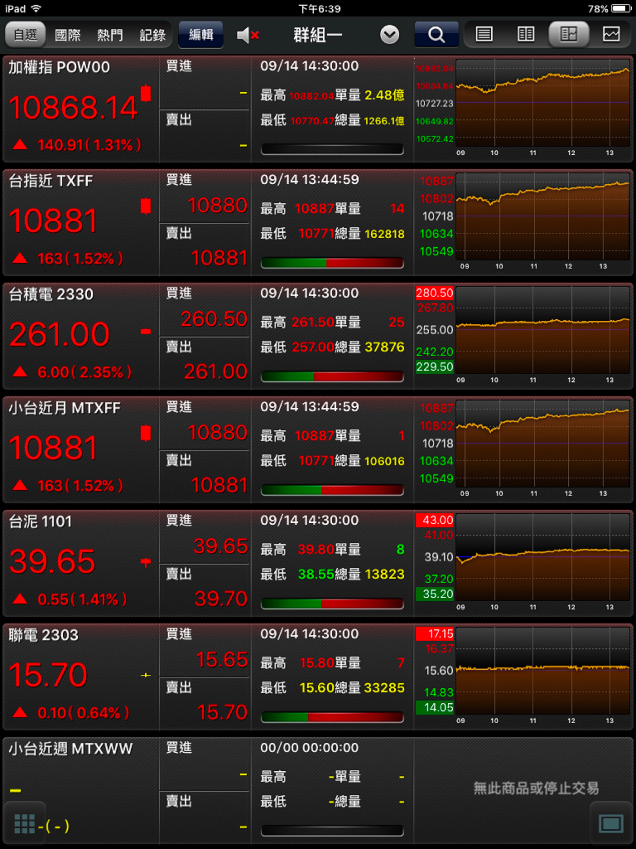
Task: Tap the 280.50 limit-up price label
Action: (435, 293)
